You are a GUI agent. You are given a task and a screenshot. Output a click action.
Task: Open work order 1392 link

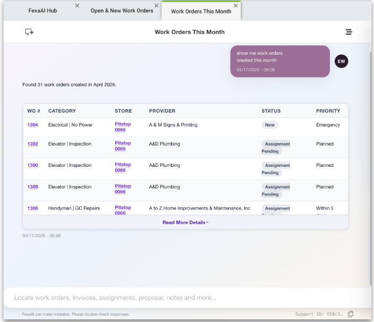click(x=32, y=144)
